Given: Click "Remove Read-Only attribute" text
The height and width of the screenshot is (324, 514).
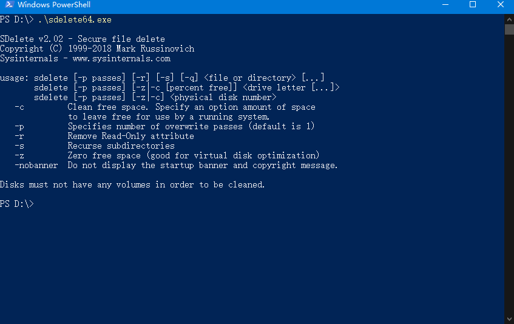Looking at the screenshot, I should (x=131, y=137).
